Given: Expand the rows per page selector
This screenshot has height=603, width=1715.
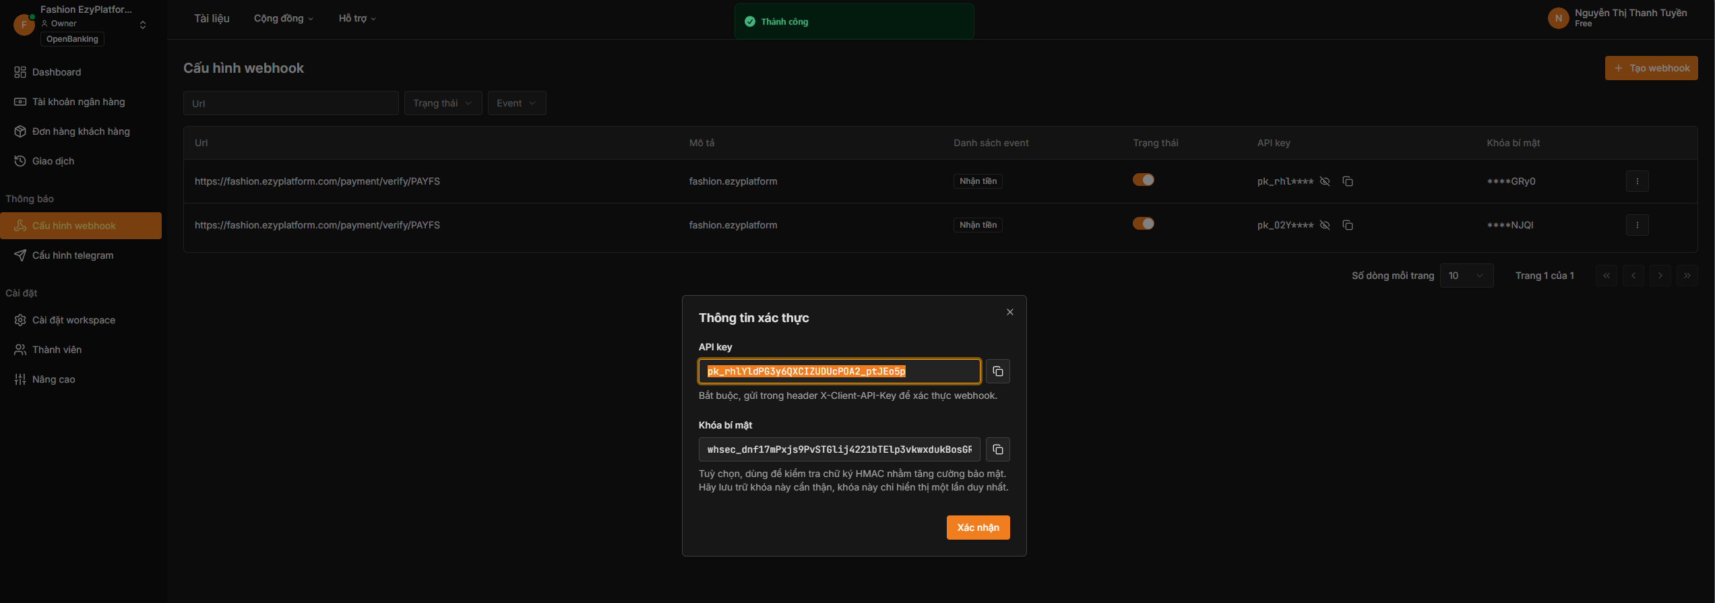Looking at the screenshot, I should tap(1466, 276).
